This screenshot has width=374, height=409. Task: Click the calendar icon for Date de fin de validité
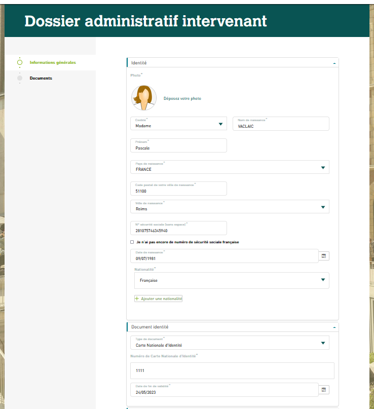324,390
